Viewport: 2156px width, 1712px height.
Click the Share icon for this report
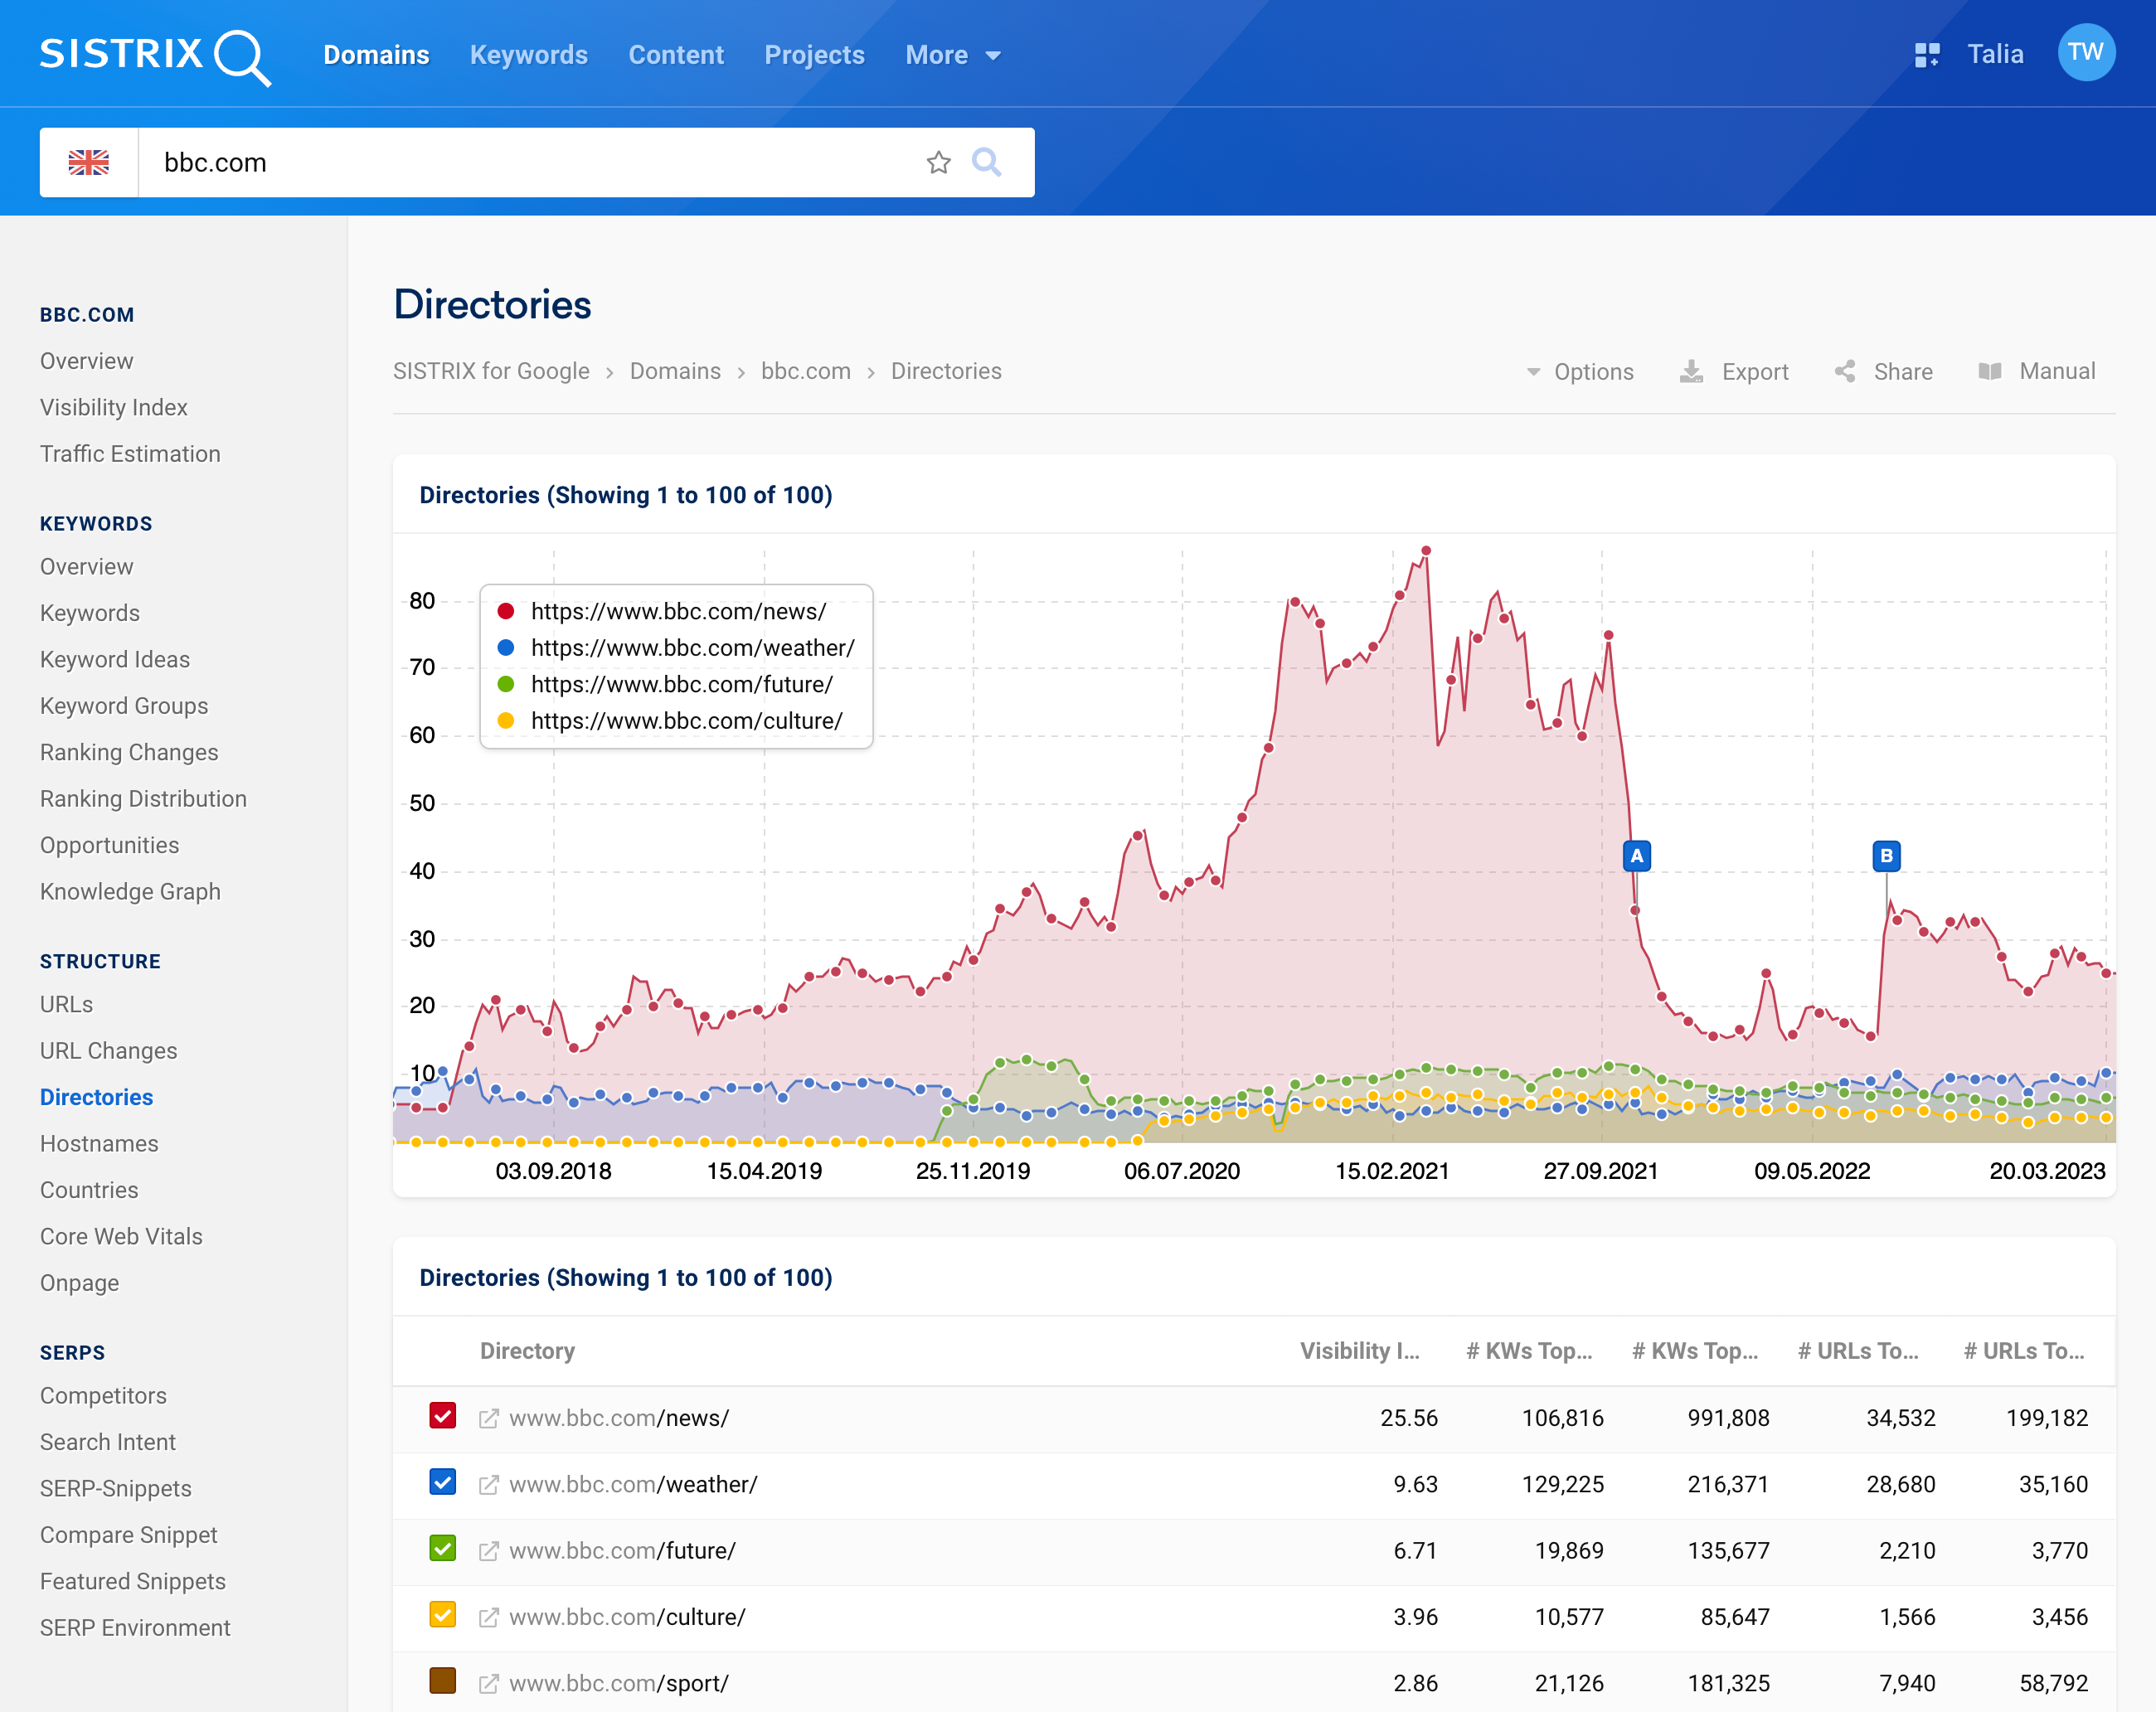1844,370
